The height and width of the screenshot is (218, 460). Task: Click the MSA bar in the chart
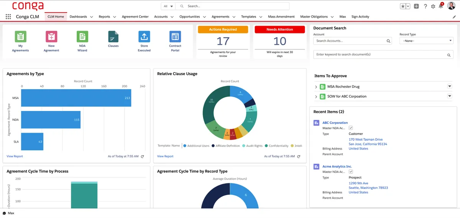pyautogui.click(x=76, y=98)
